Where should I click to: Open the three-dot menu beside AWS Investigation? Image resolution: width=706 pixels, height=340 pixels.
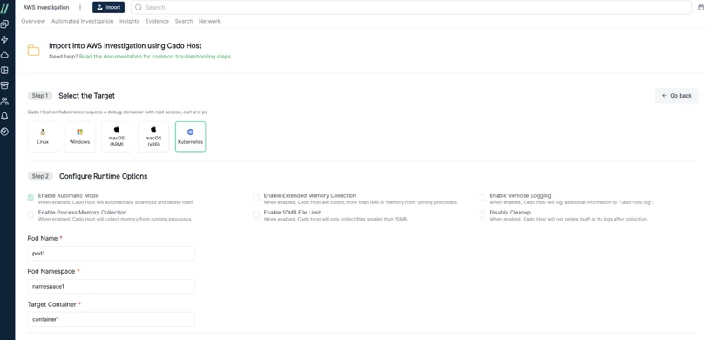tap(80, 7)
